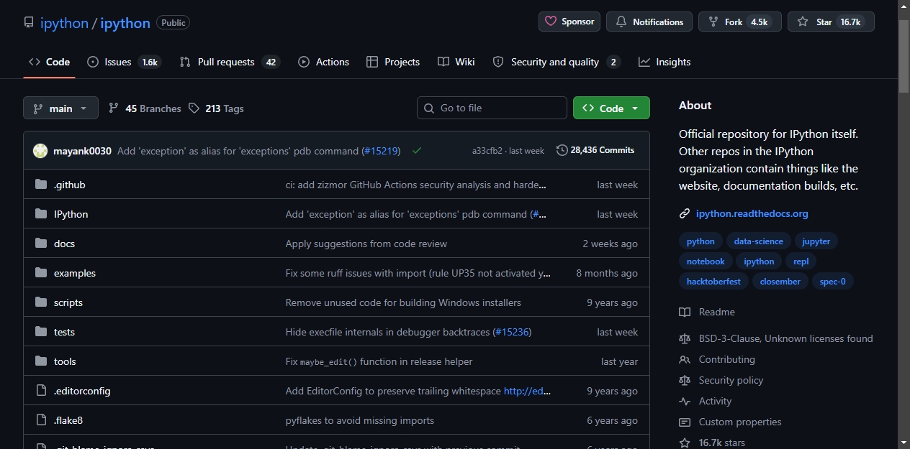Click 'Remove unused code for building Windows installers'
Image resolution: width=910 pixels, height=449 pixels.
point(403,302)
